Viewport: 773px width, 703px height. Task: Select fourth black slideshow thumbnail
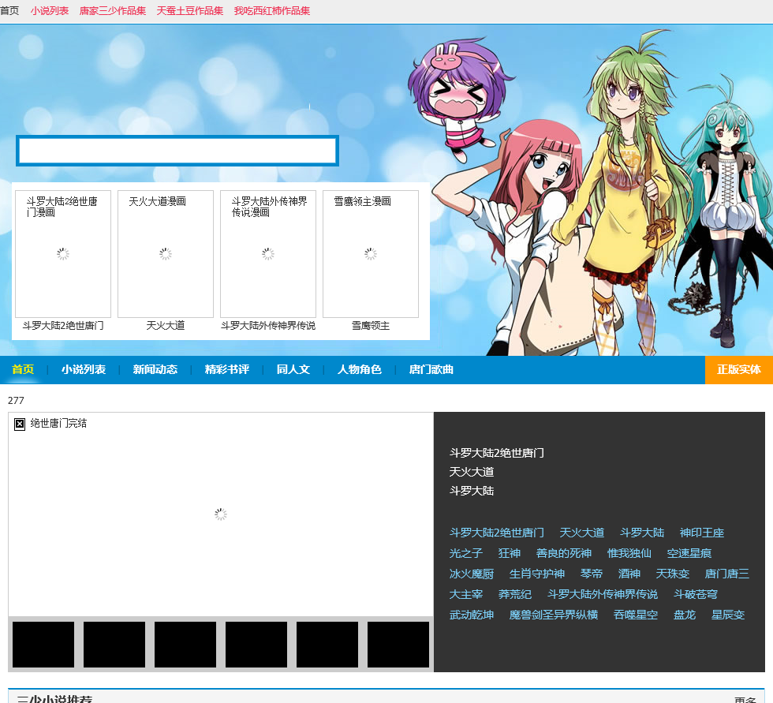(x=256, y=645)
